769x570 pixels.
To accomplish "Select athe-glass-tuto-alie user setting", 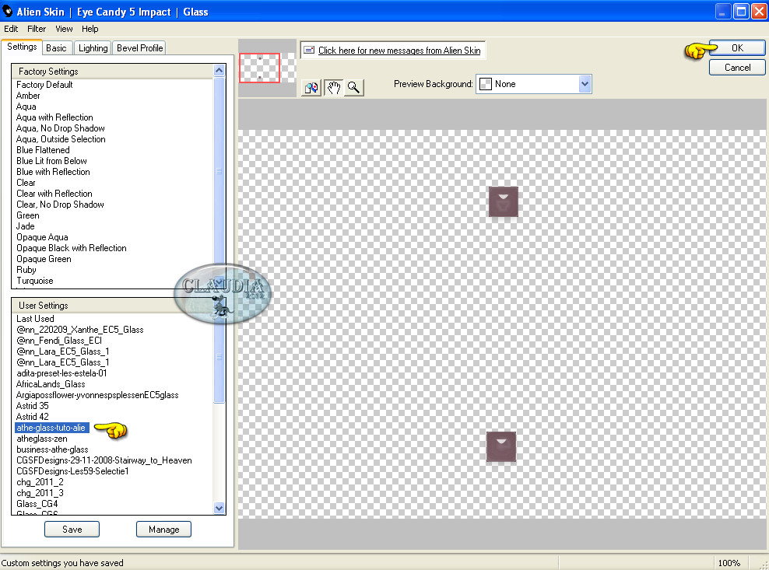I will point(51,428).
